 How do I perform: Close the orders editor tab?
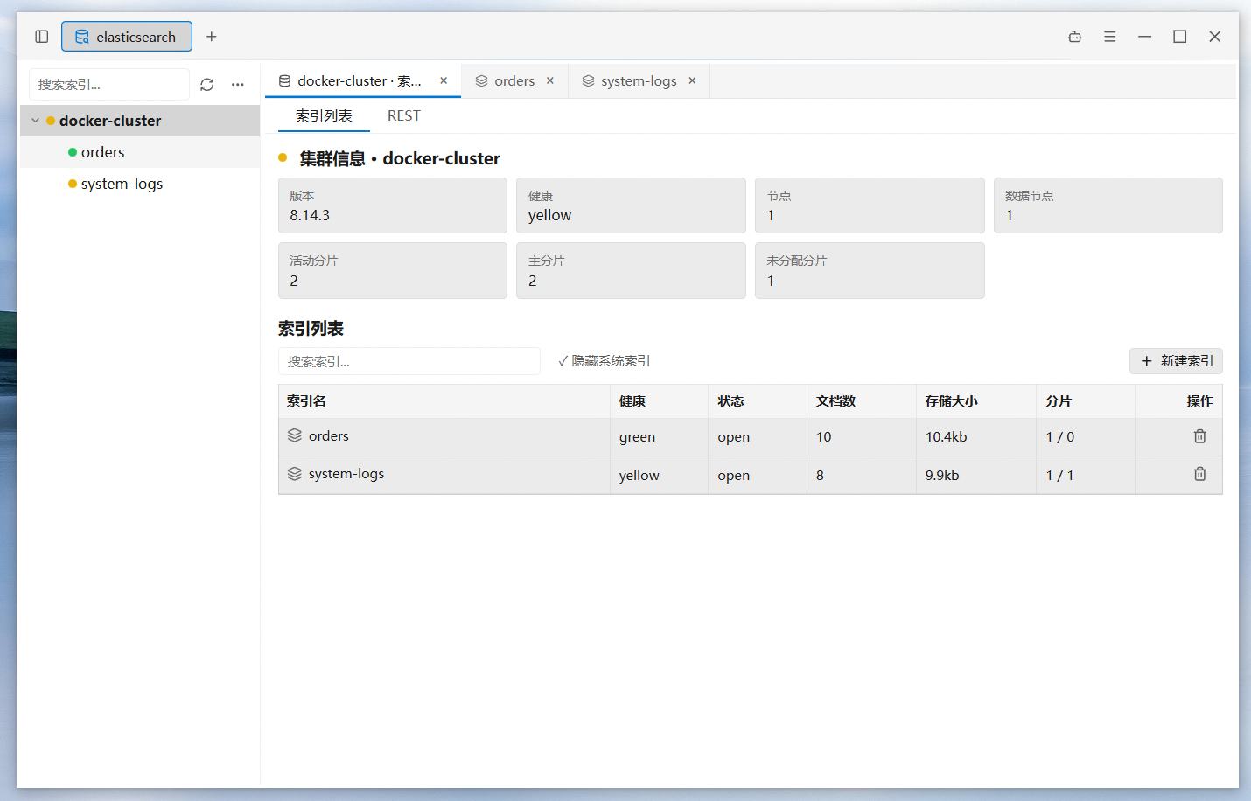550,80
